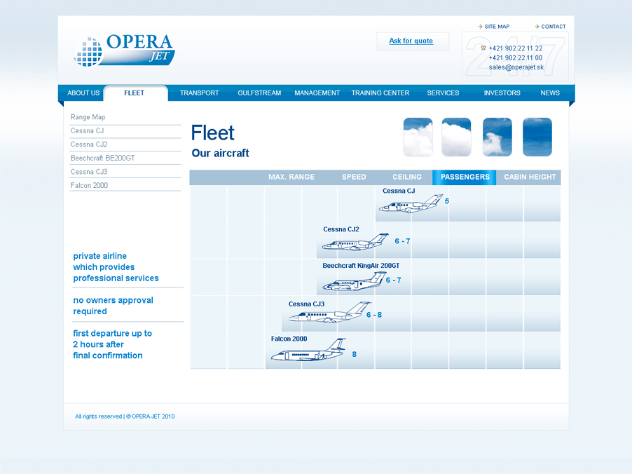Select Falcon 2000 in the sidebar
This screenshot has height=474, width=632.
click(x=89, y=186)
